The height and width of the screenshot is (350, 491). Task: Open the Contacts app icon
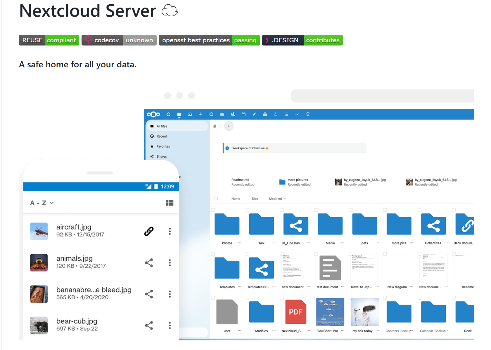(233, 114)
